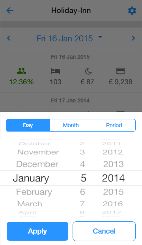Click the Fri 16 Jan 2015 date title
This screenshot has height=245, width=142.
click(x=65, y=39)
